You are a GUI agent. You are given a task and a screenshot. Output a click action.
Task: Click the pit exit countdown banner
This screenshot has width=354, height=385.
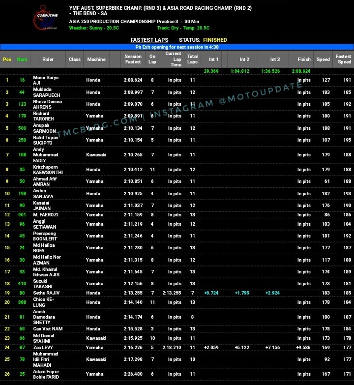177,47
